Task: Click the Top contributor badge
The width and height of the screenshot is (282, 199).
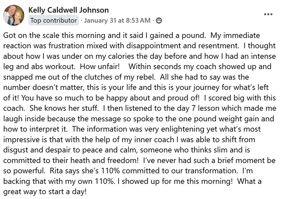Action: 54,20
